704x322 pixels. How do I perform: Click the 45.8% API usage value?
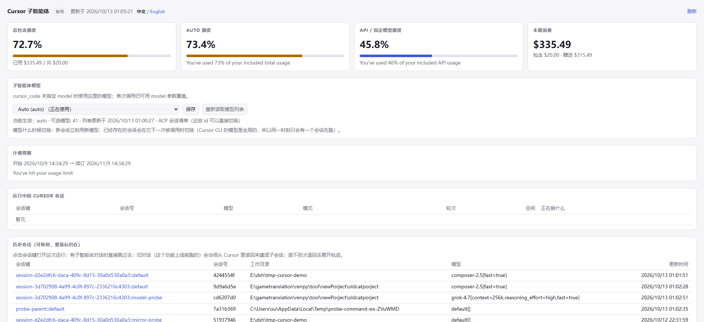click(374, 44)
